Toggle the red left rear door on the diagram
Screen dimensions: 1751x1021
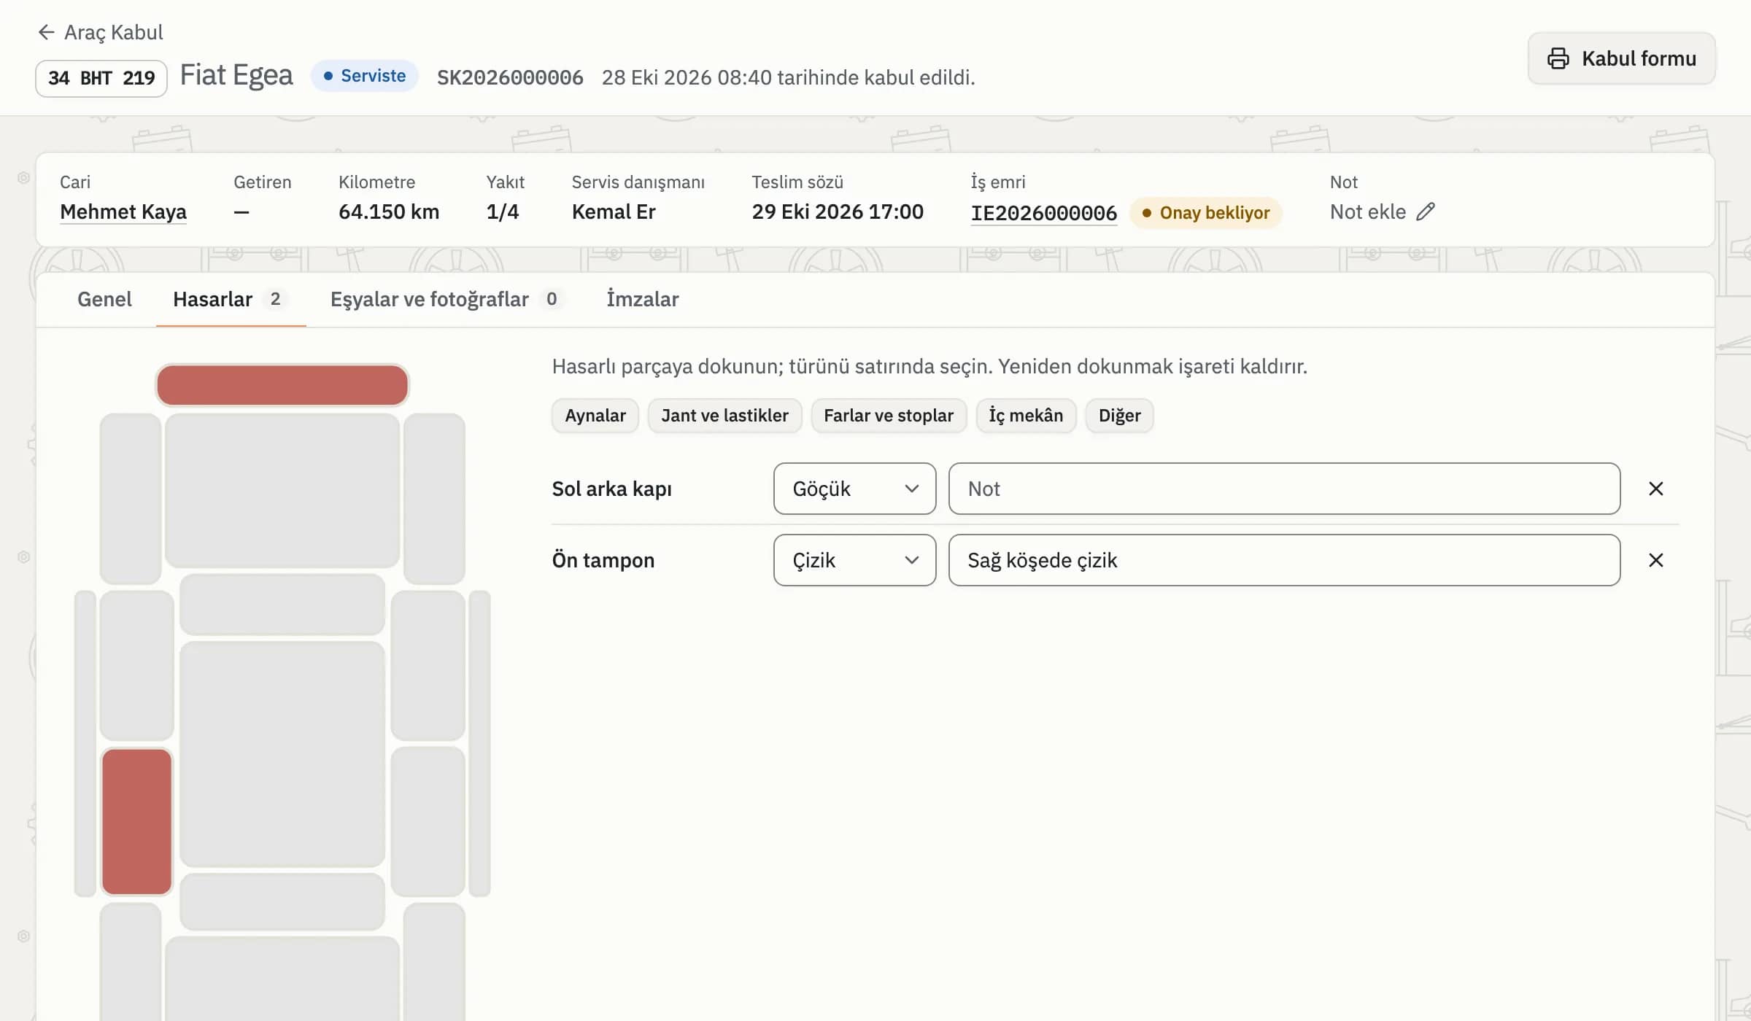pyautogui.click(x=136, y=821)
